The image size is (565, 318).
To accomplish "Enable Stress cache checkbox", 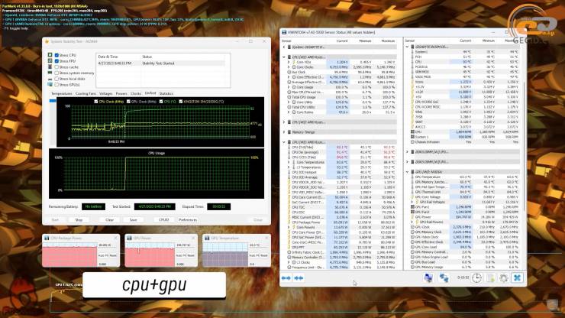I will click(x=56, y=67).
